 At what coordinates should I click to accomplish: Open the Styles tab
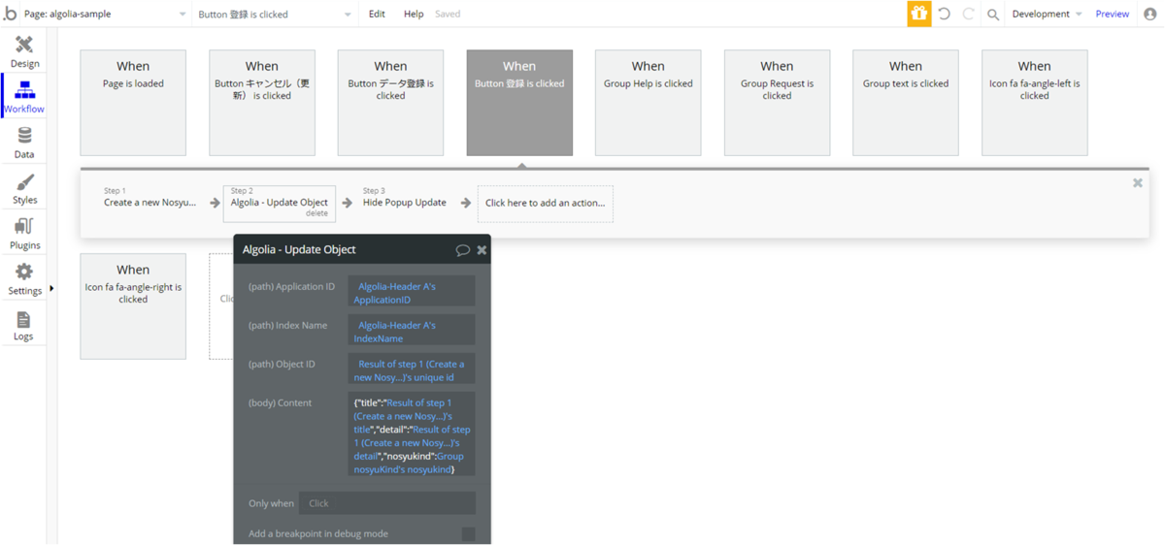click(24, 188)
